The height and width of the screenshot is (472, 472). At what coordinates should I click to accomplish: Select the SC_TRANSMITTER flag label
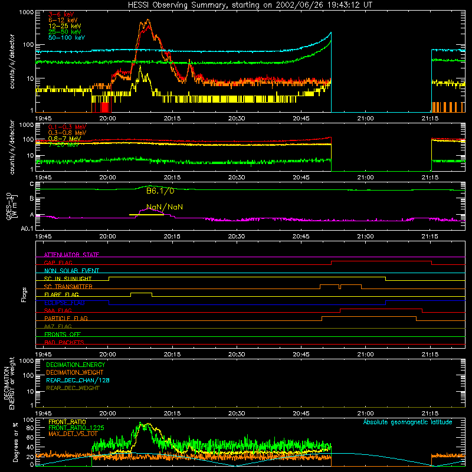tap(68, 286)
